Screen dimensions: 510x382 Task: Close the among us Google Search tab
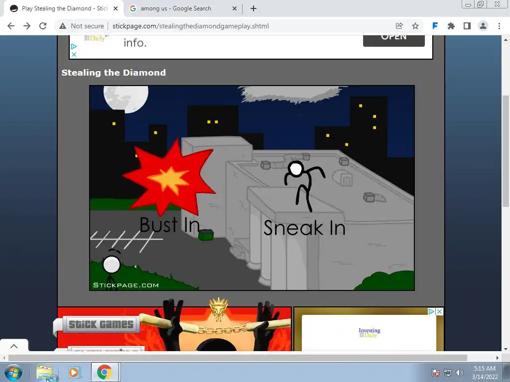[x=235, y=8]
